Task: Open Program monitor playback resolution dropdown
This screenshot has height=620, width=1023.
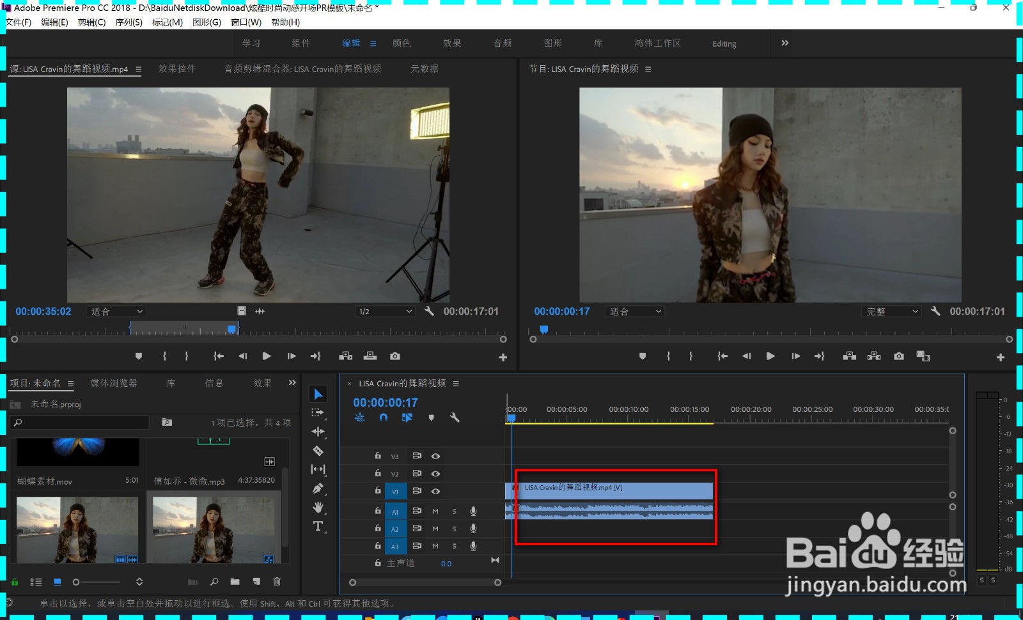Action: click(x=893, y=312)
